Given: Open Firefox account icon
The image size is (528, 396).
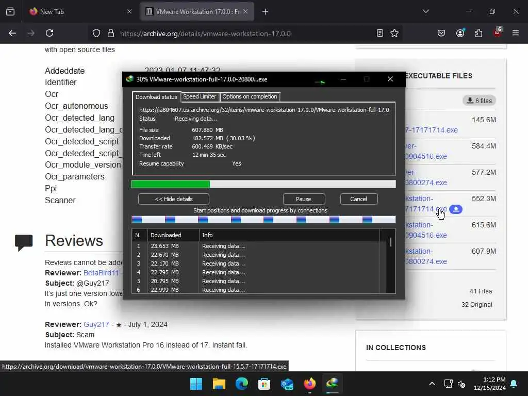Looking at the screenshot, I should 460,34.
